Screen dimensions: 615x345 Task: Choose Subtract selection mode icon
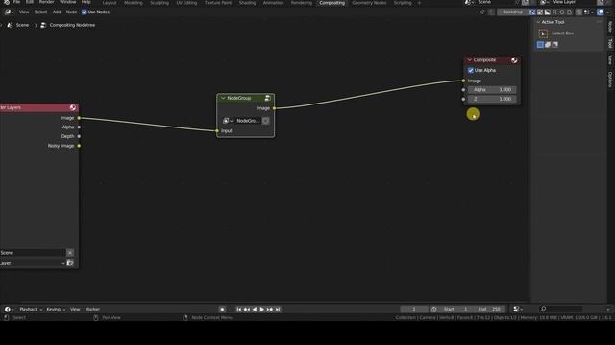555,45
